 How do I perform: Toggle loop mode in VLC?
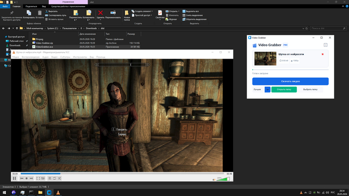[54, 178]
